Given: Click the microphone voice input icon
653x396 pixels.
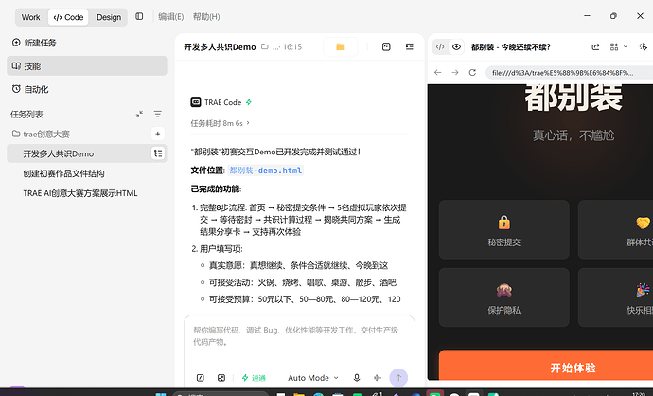Looking at the screenshot, I should 357,378.
